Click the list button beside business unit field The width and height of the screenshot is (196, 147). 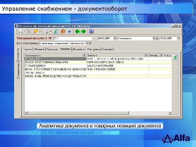(x=90, y=43)
